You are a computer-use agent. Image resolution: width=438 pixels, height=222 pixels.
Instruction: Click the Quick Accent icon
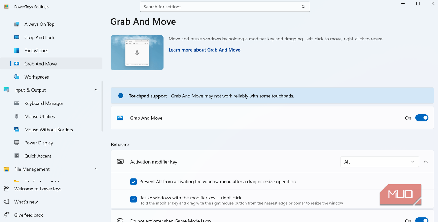(16, 156)
